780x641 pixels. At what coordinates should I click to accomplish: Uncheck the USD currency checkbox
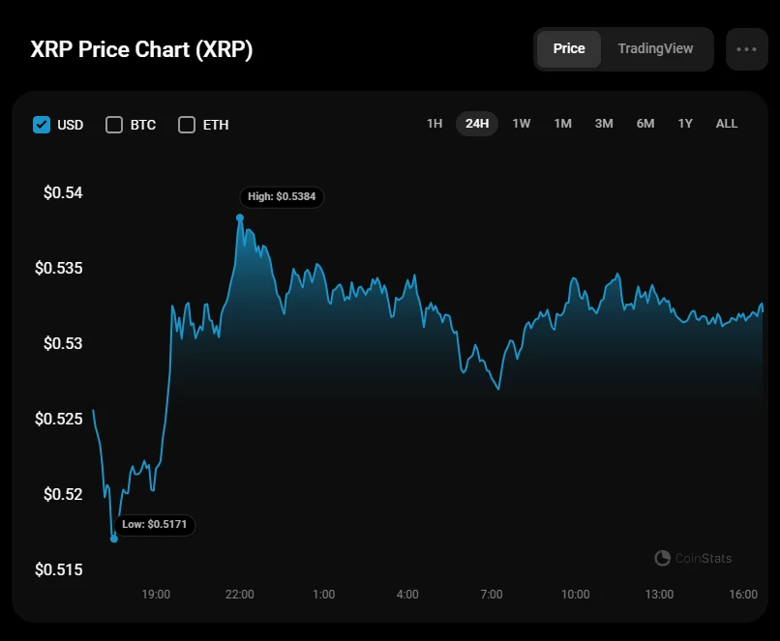click(42, 125)
